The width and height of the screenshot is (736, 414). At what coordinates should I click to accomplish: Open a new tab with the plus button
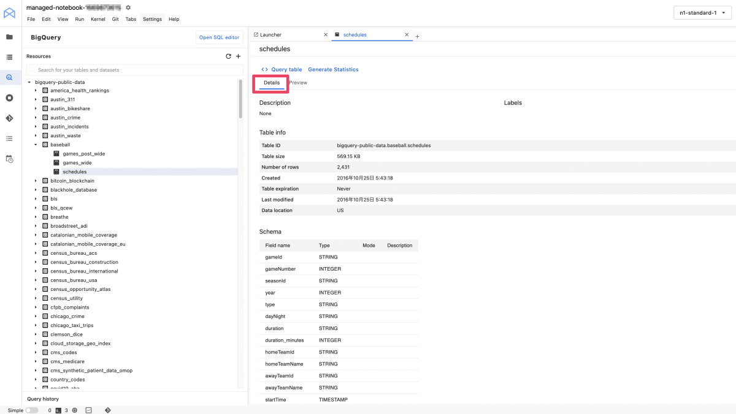(x=418, y=36)
